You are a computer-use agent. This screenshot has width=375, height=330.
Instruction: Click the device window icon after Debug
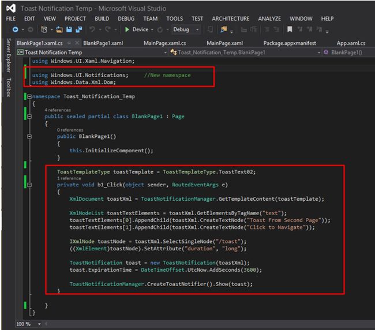coord(210,29)
